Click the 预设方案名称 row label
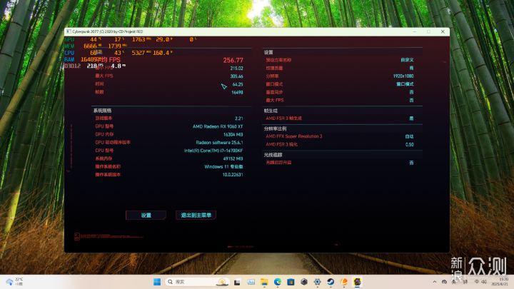514x289 pixels. (278, 60)
